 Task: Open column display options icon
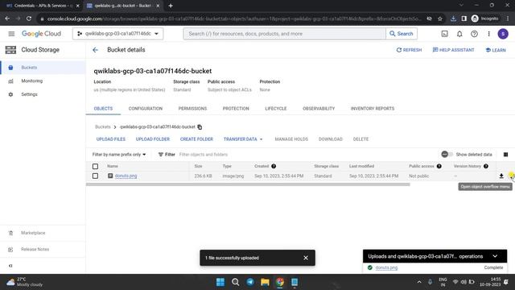point(505,155)
